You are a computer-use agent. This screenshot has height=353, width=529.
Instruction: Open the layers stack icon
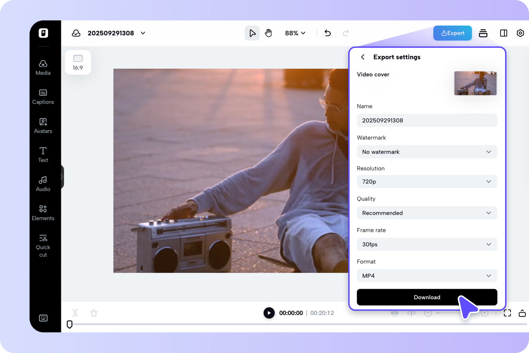coord(483,33)
